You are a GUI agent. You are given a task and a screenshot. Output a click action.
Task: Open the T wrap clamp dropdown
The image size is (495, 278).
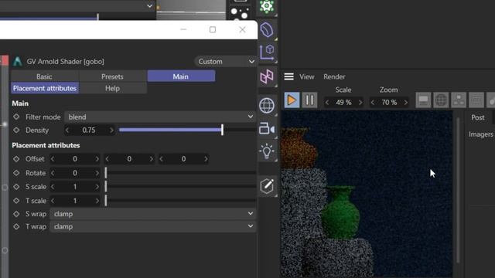click(153, 226)
